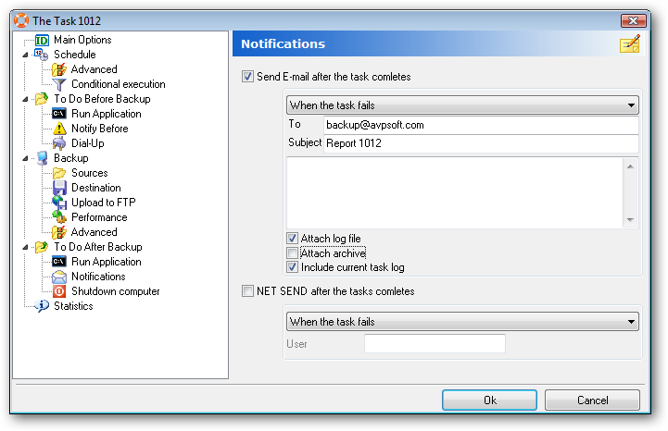Uncheck Send E-mail after the task completes
The image size is (668, 431).
pos(247,77)
